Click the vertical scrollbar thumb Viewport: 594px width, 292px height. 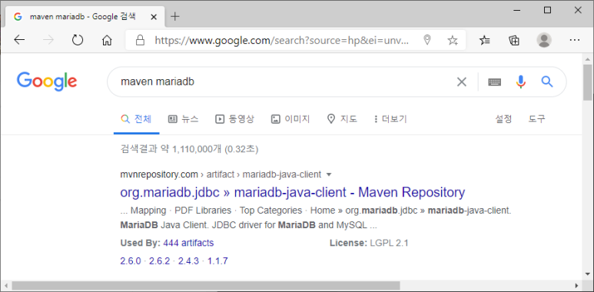point(588,82)
